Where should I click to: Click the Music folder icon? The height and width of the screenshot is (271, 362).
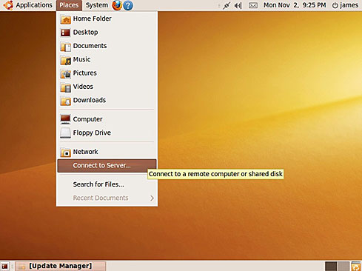coord(65,60)
